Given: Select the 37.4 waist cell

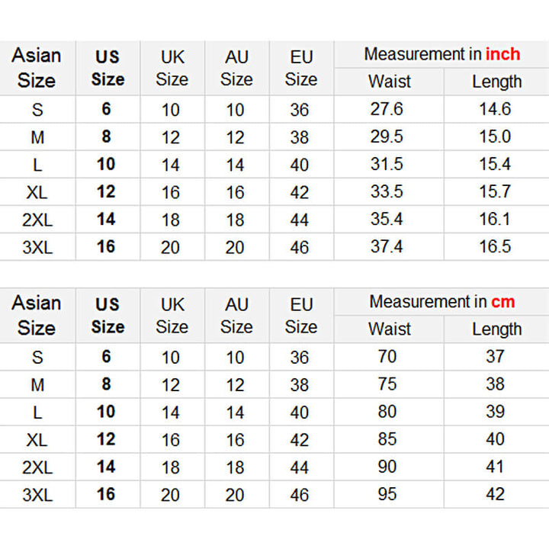Looking at the screenshot, I should pos(387,246).
